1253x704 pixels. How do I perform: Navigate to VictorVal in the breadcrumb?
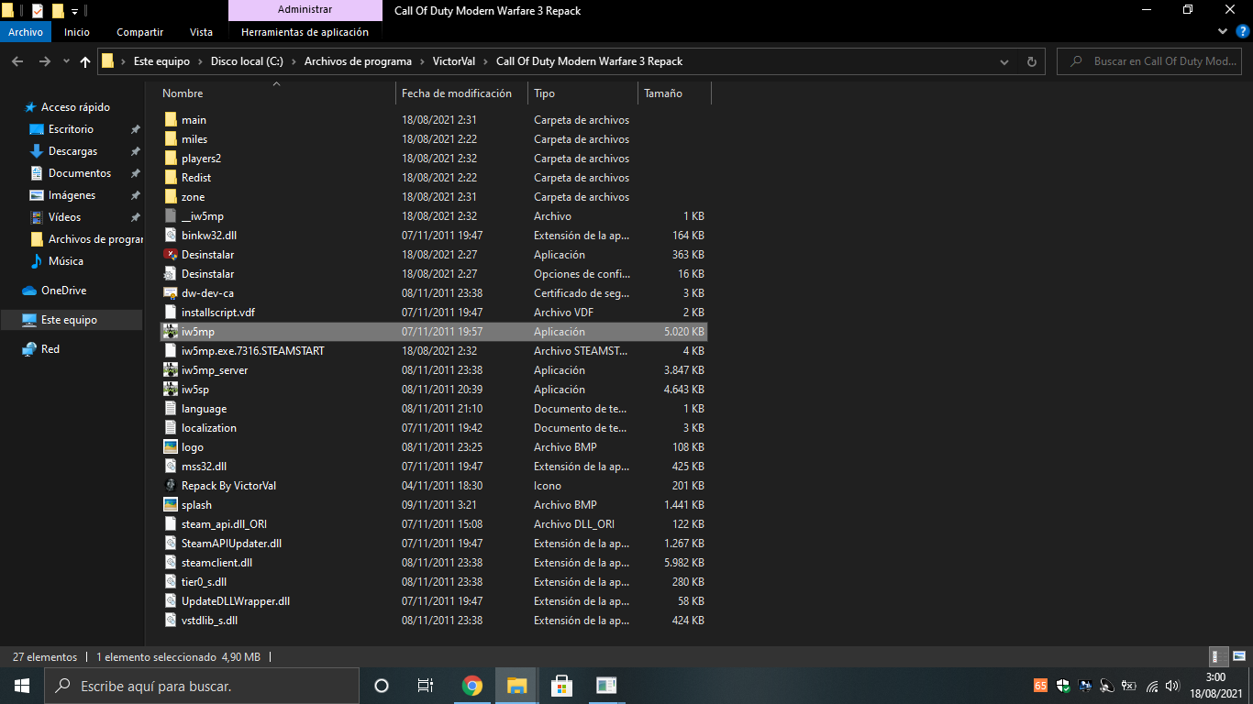click(454, 61)
